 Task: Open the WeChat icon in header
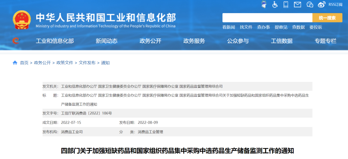tap(310, 4)
